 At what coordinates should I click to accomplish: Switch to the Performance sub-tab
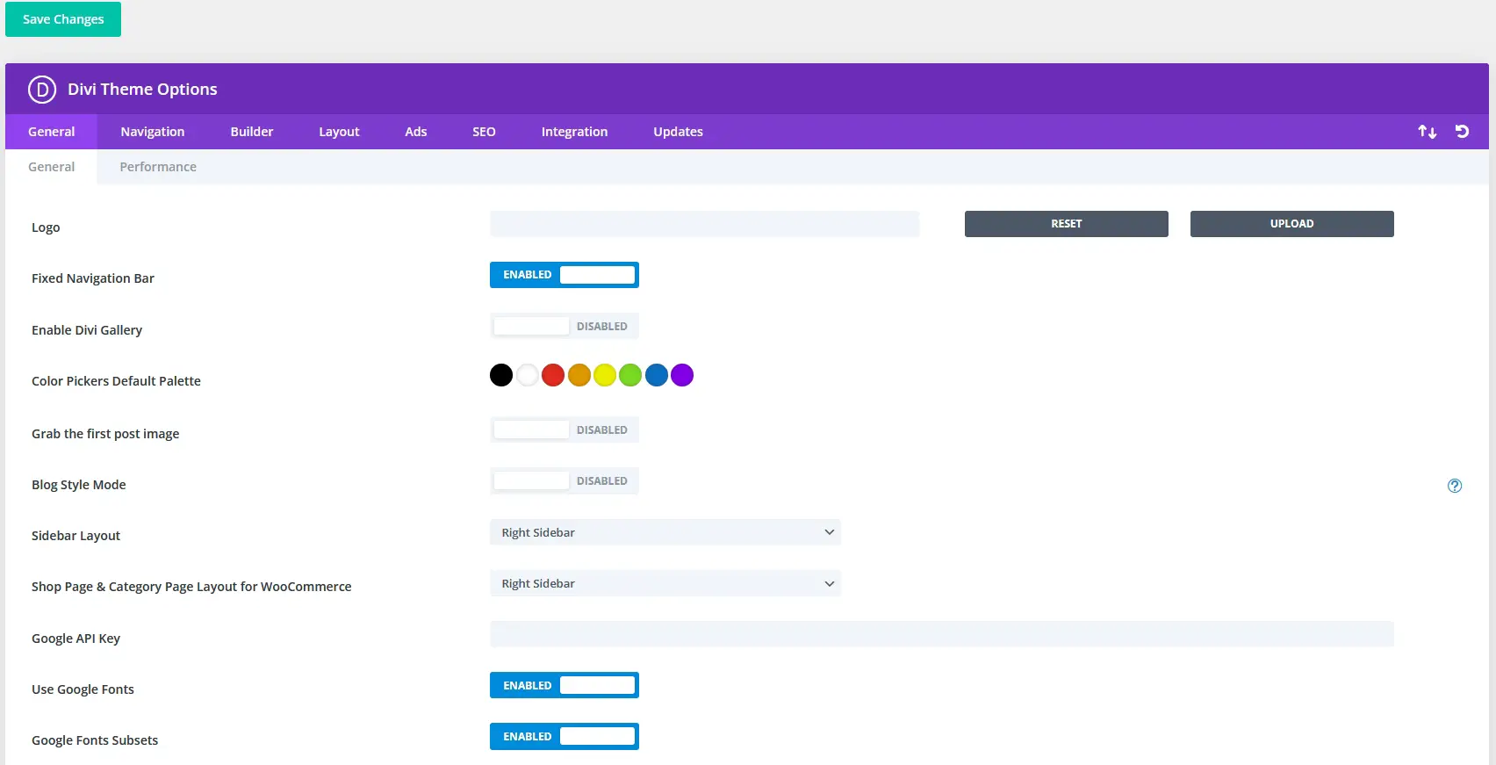point(158,167)
